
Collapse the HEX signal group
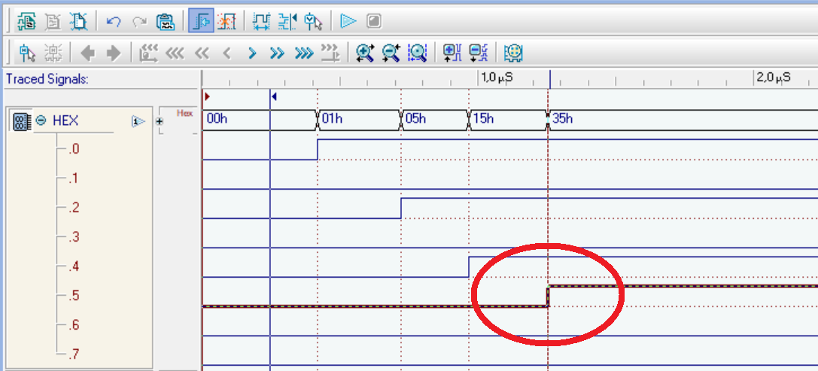41,121
